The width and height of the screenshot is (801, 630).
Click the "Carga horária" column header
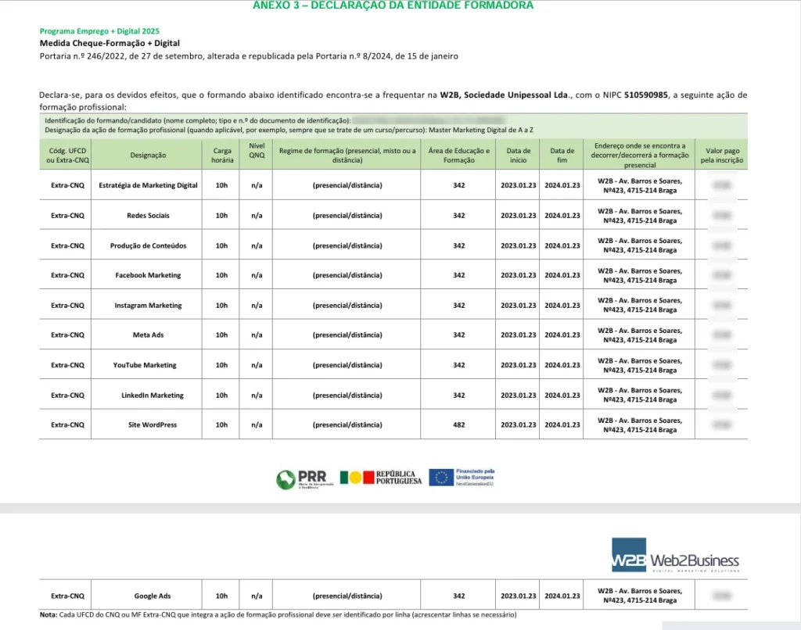pyautogui.click(x=221, y=155)
